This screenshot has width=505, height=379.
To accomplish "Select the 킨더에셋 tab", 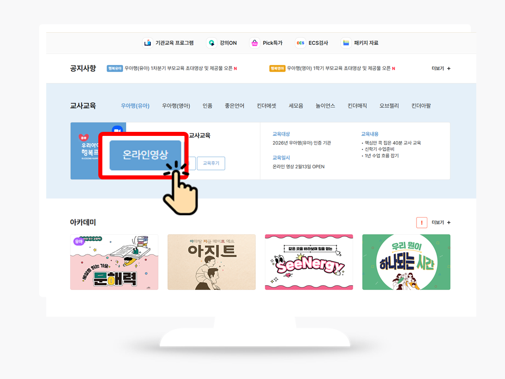I will 266,105.
